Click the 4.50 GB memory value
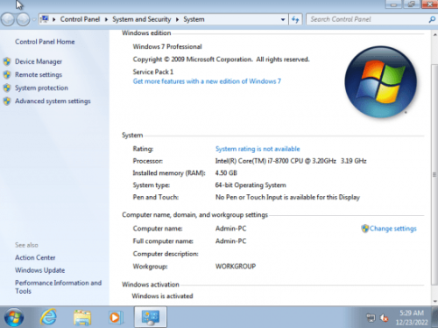Viewport: 438px width, 328px height. pyautogui.click(x=226, y=173)
